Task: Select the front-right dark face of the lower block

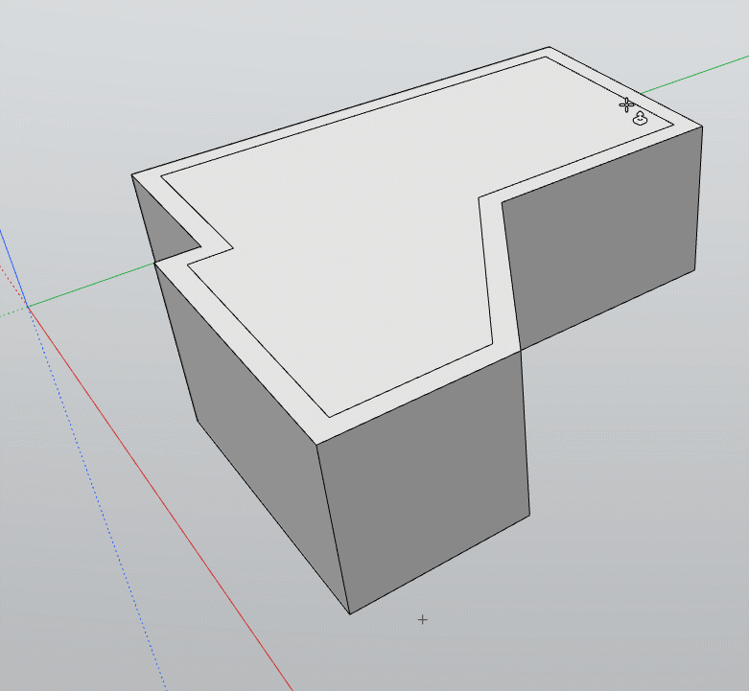Action: click(x=430, y=482)
